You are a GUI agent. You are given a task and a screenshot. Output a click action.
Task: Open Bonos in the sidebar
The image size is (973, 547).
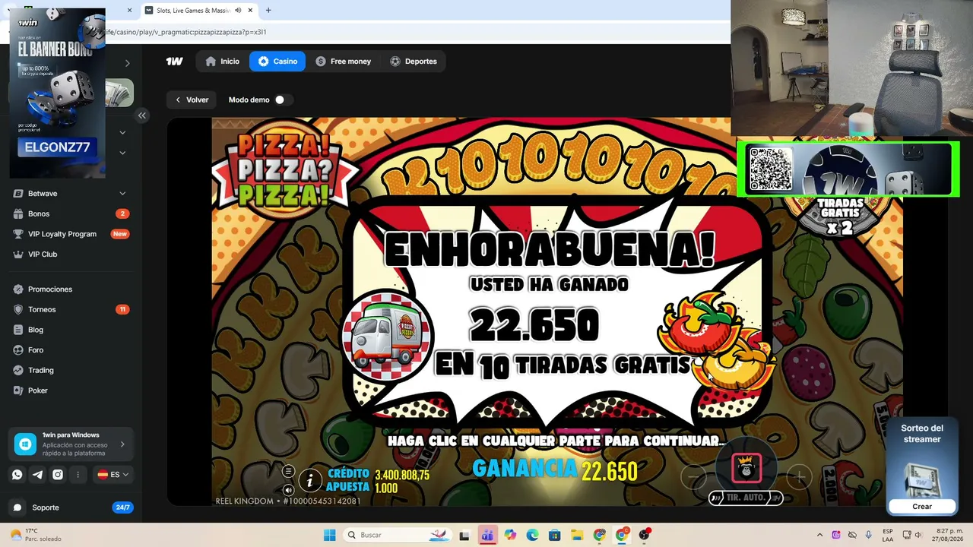70,213
